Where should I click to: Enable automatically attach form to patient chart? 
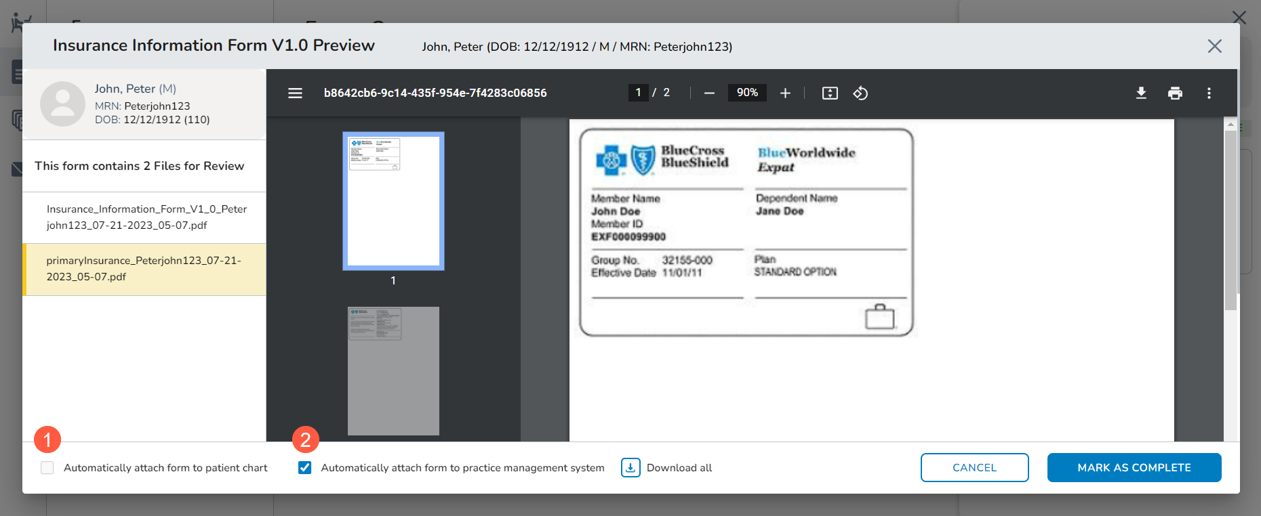[47, 468]
